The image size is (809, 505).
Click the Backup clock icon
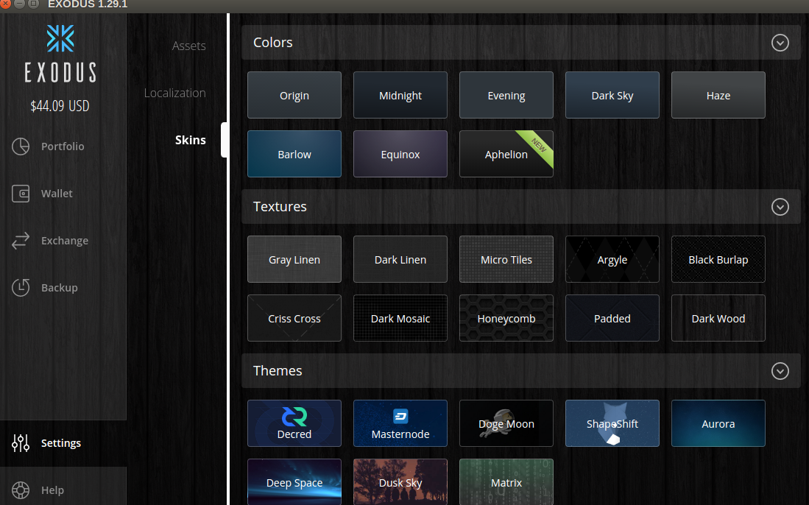(x=21, y=288)
